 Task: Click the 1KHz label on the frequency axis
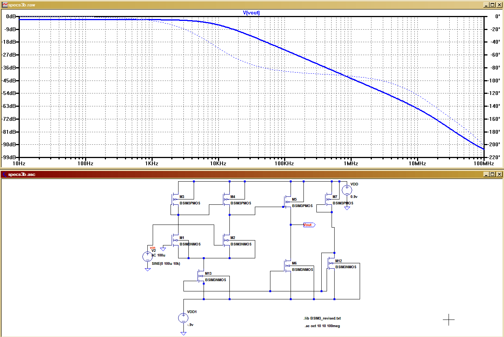point(152,163)
